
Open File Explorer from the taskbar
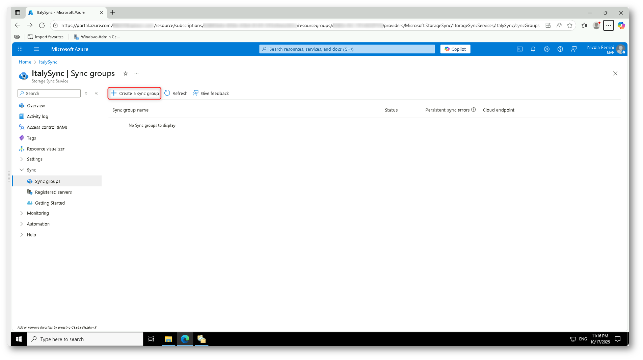click(x=168, y=339)
